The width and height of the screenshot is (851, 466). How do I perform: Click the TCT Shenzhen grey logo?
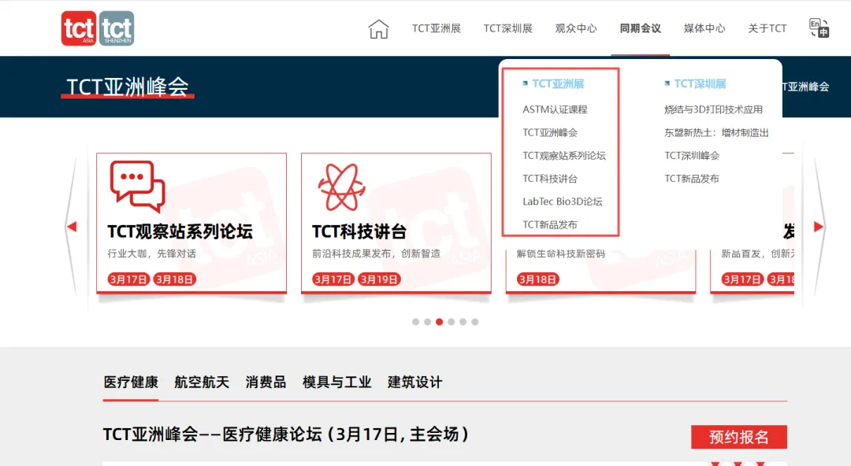116,28
